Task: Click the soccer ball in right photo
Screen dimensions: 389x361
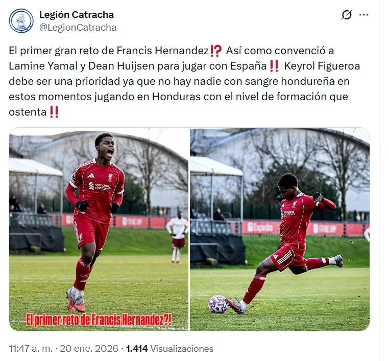Action: (218, 304)
